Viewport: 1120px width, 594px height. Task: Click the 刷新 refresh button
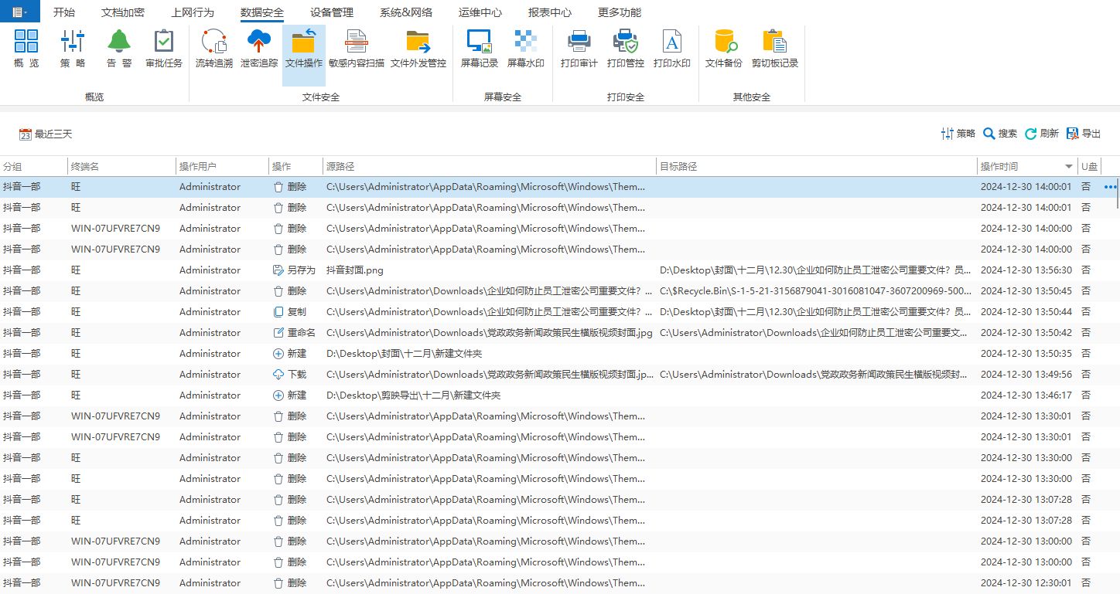click(x=1041, y=134)
